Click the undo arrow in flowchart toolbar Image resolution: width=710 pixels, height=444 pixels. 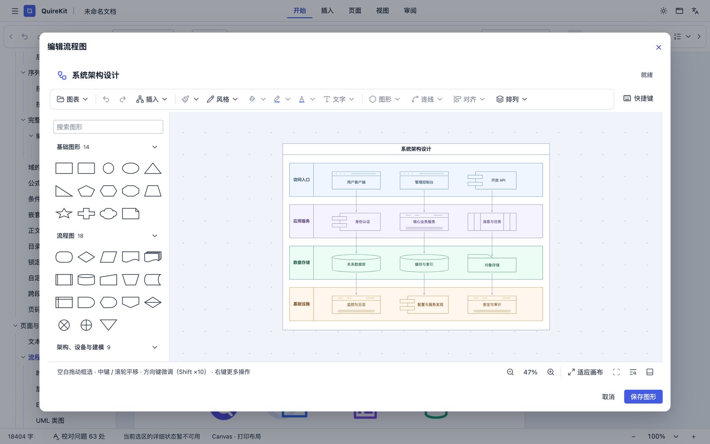[x=106, y=99]
